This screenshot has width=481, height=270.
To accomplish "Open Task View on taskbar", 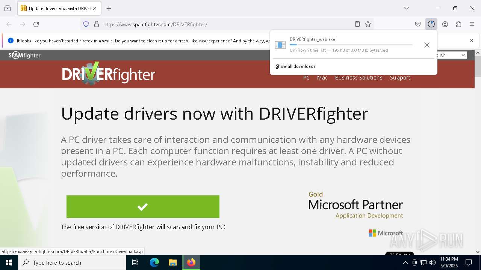I will coord(135,262).
